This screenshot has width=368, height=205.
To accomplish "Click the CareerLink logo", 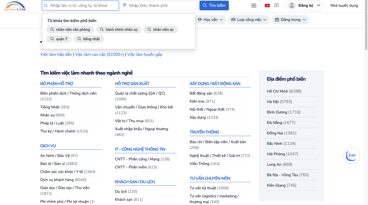I will pos(15,6).
